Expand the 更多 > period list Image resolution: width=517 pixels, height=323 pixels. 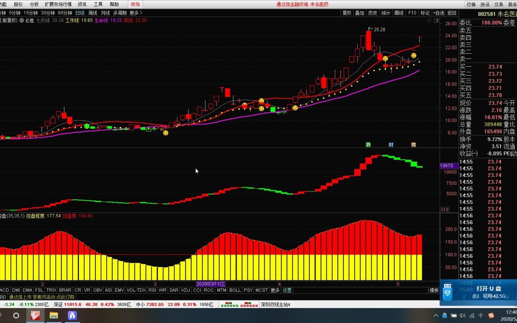pos(136,13)
